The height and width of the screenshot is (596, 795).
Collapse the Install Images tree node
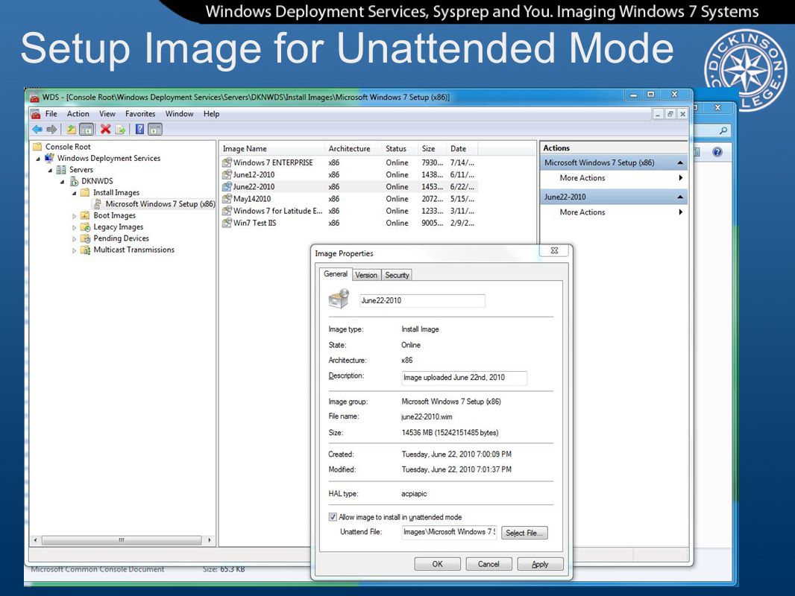click(75, 193)
